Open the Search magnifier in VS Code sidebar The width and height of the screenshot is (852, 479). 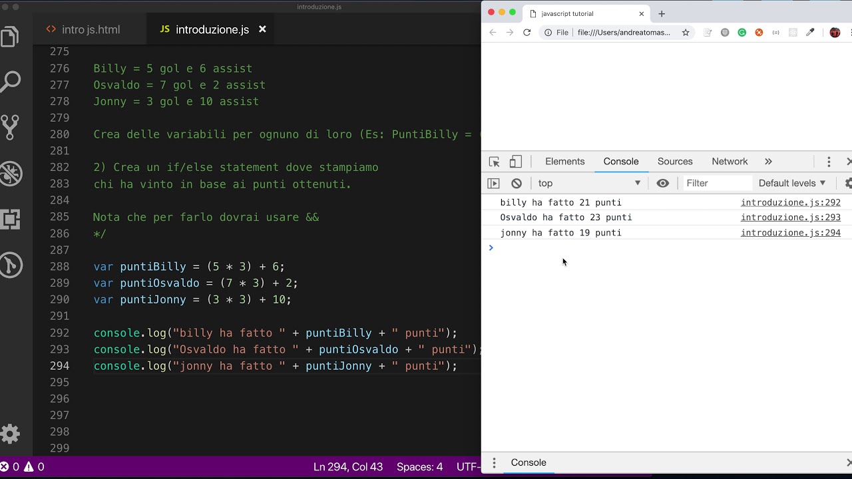10,81
